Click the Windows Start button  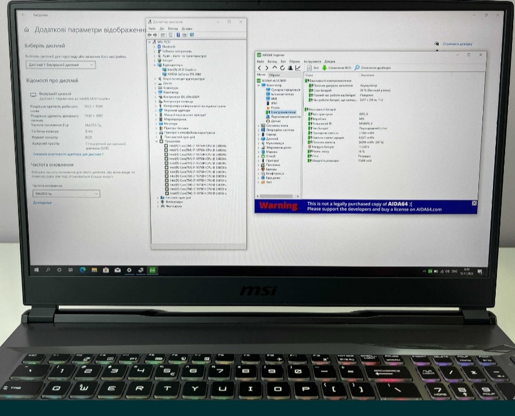(x=37, y=270)
